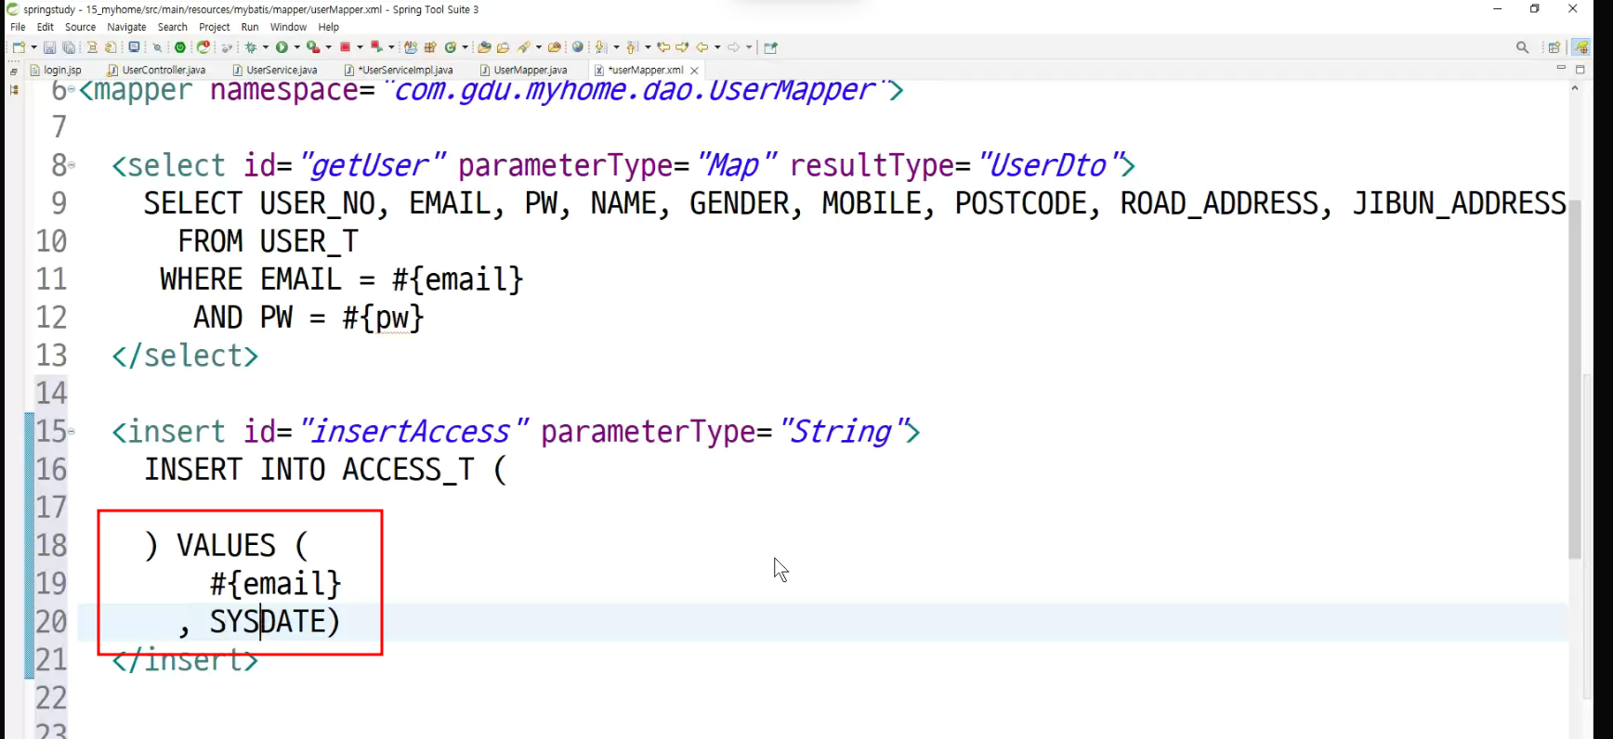The image size is (1613, 739).
Task: Click the red Stop toolbar icon
Action: coord(345,47)
